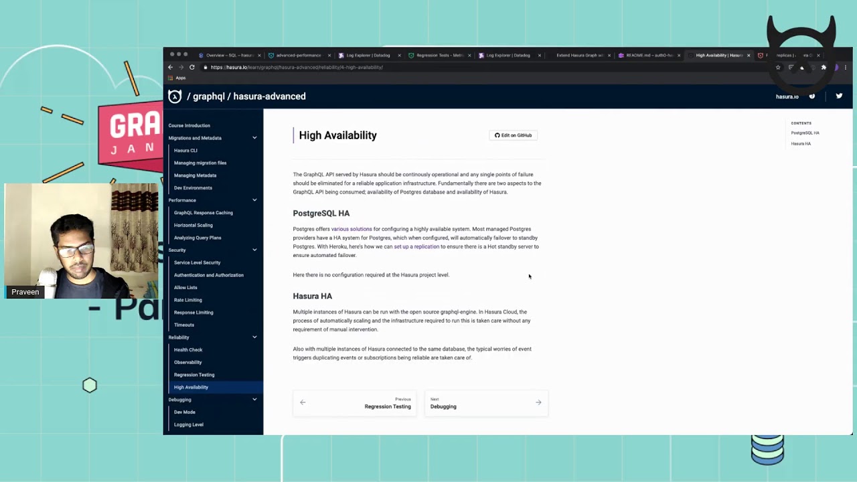Open Response Limiting in the sidebar
This screenshot has width=857, height=482.
point(193,313)
